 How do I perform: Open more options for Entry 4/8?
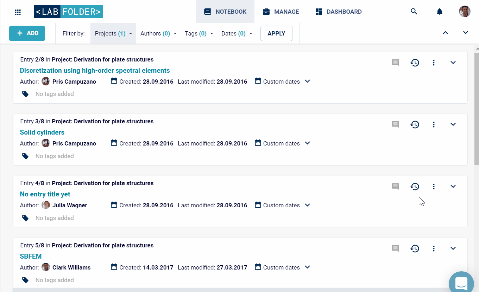coord(434,186)
